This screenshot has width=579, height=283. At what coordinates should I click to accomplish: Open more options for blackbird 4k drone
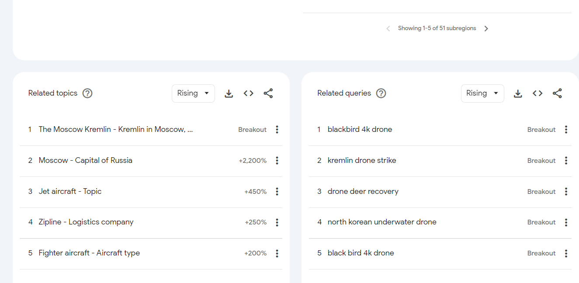point(566,129)
